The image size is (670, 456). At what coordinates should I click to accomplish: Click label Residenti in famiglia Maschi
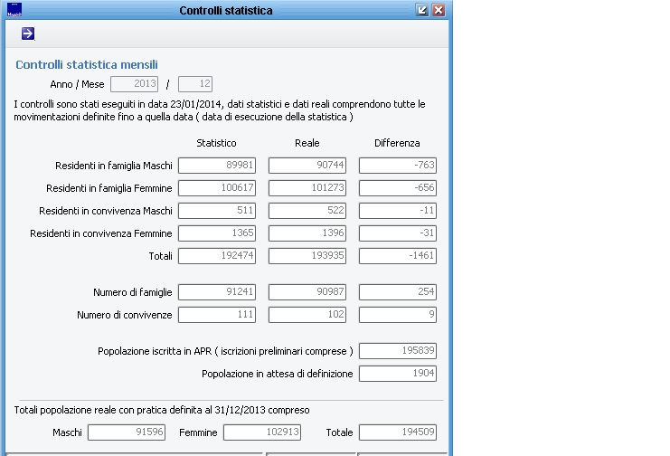click(x=114, y=166)
